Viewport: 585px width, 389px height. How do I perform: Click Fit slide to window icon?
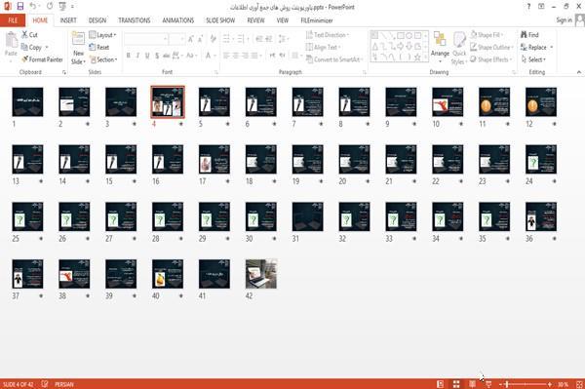579,384
